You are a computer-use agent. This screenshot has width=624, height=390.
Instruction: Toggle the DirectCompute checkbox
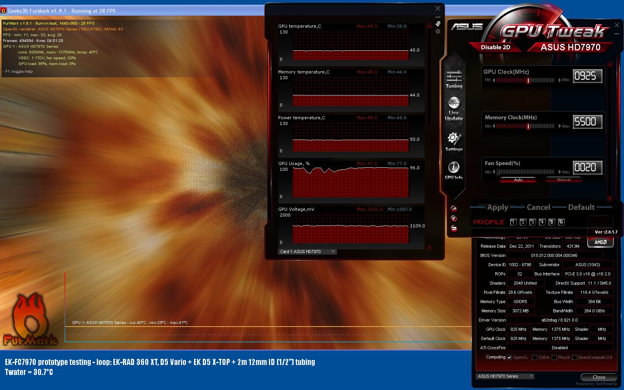point(574,357)
